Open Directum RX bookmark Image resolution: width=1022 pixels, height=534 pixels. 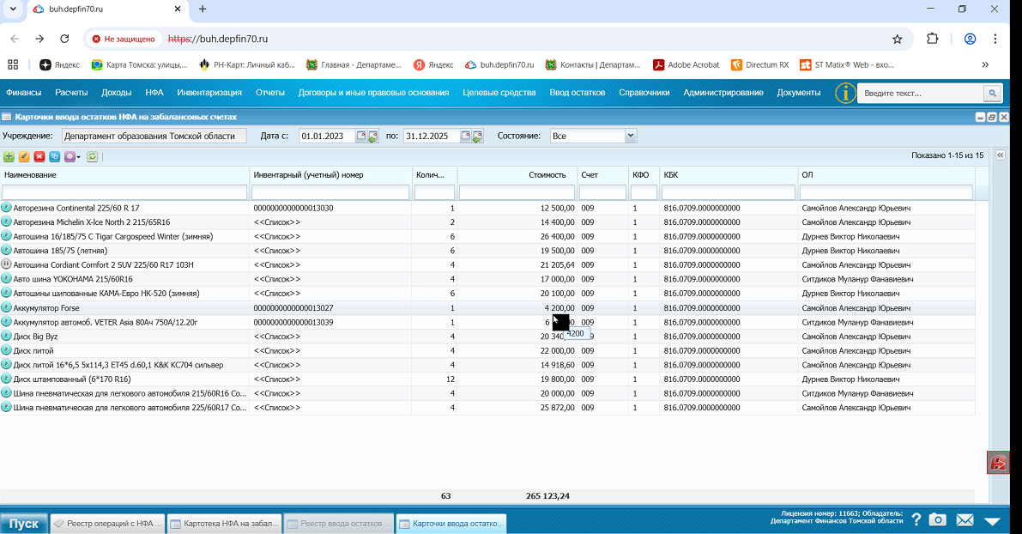(x=760, y=64)
